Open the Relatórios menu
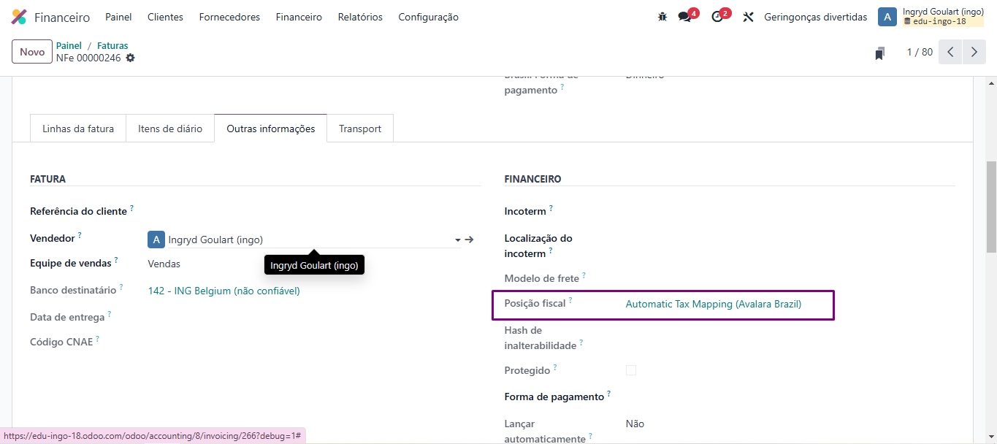Image resolution: width=997 pixels, height=444 pixels. click(360, 17)
